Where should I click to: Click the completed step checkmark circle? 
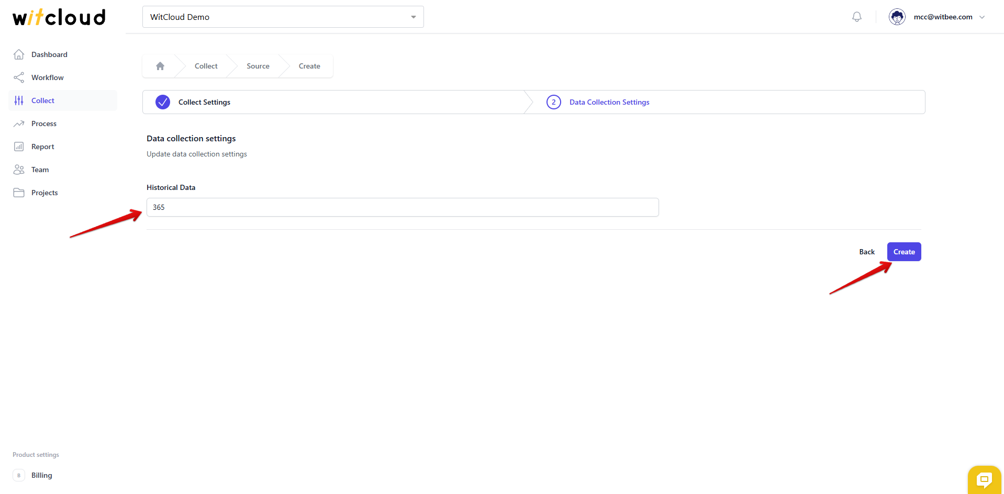(163, 102)
